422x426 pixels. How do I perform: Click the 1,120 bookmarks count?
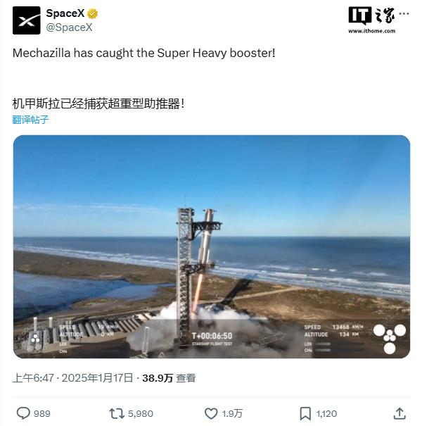pyautogui.click(x=326, y=413)
